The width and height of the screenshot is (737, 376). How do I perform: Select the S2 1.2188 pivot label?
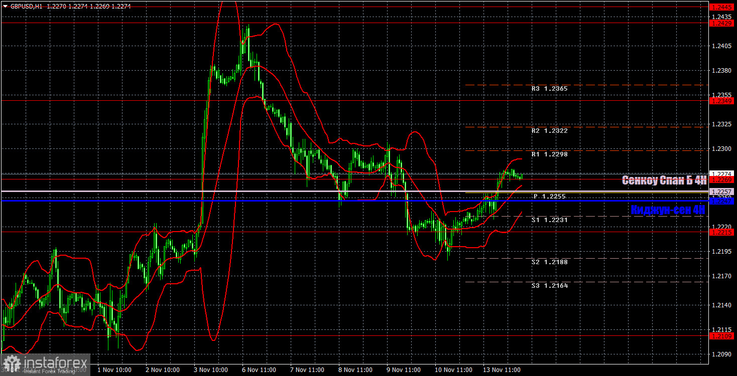coord(550,262)
